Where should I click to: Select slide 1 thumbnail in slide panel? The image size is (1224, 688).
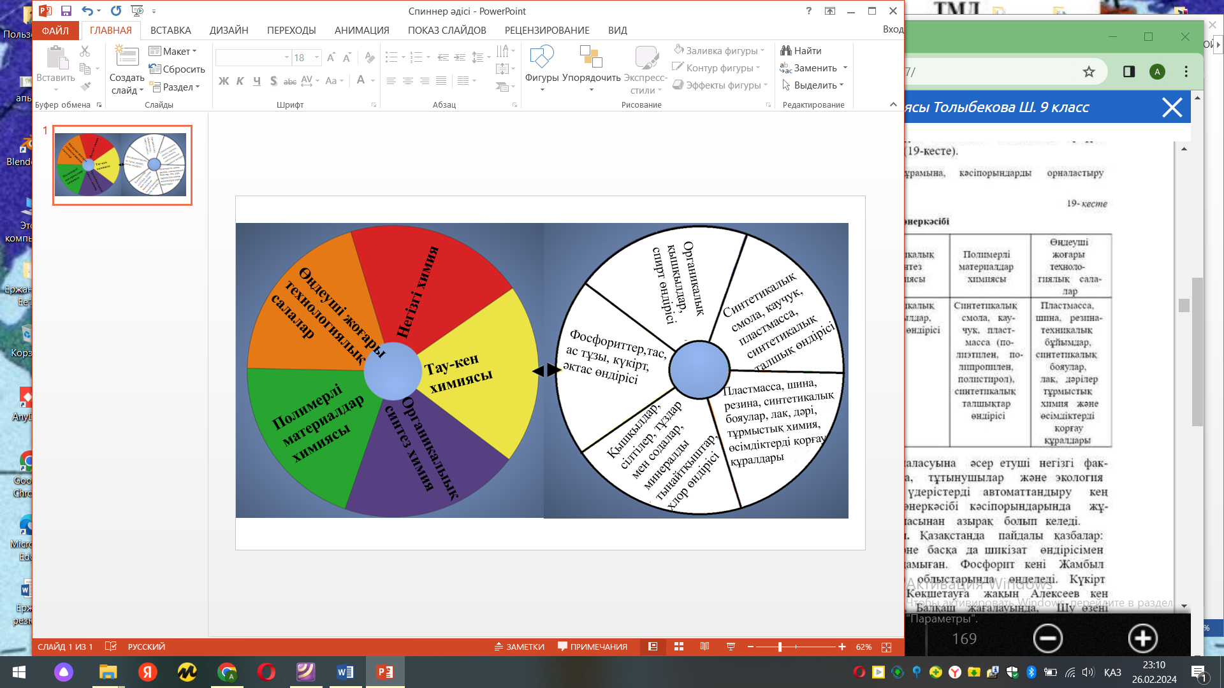tap(122, 165)
